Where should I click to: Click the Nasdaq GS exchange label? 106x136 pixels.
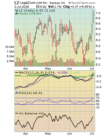[57, 3]
